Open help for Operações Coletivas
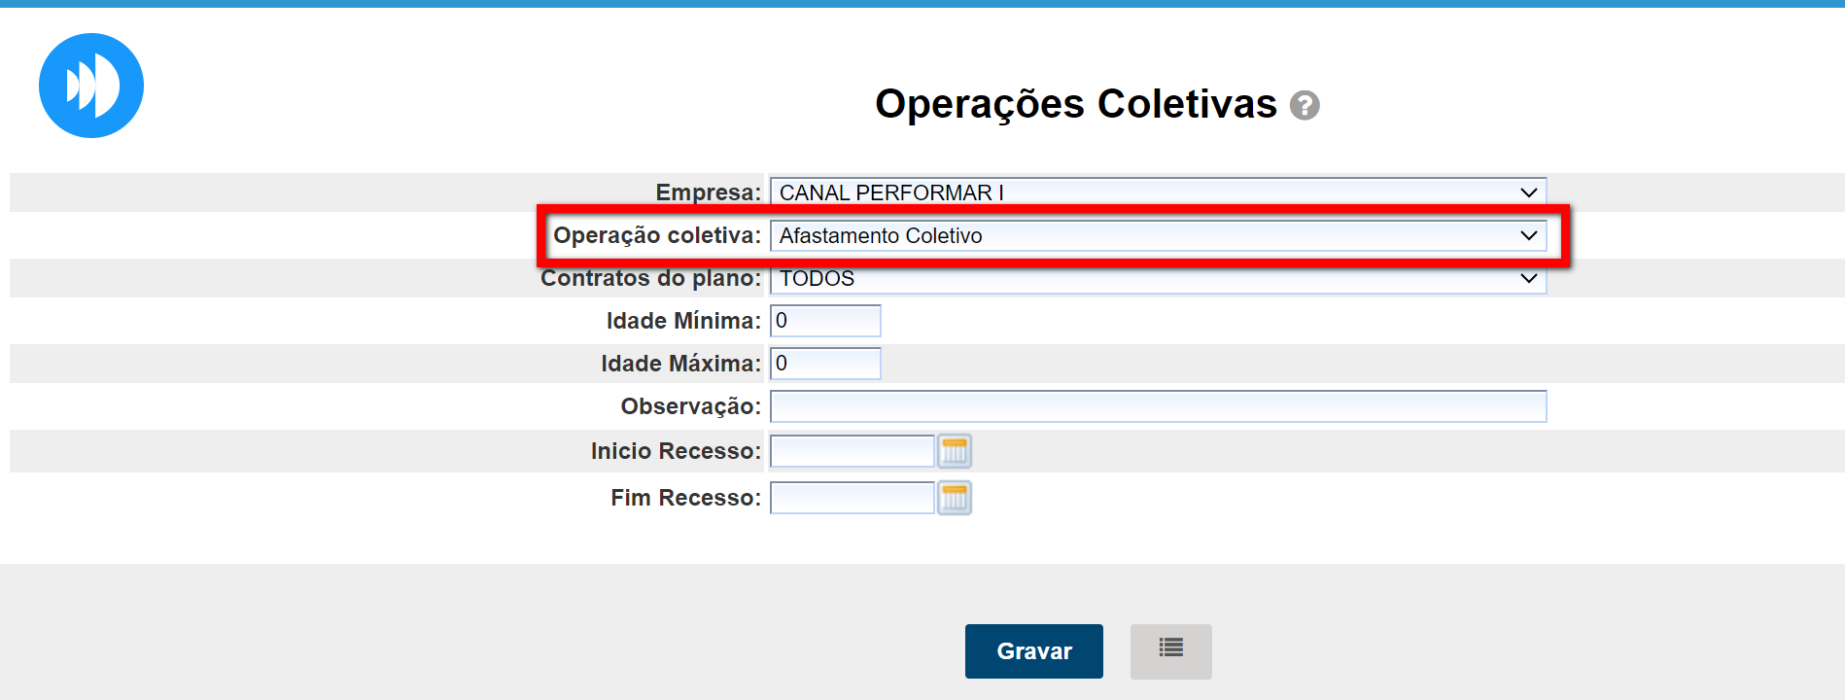This screenshot has width=1845, height=700. click(x=1305, y=105)
